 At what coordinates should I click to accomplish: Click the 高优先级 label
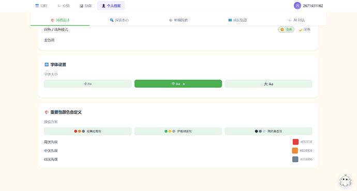pyautogui.click(x=51, y=142)
